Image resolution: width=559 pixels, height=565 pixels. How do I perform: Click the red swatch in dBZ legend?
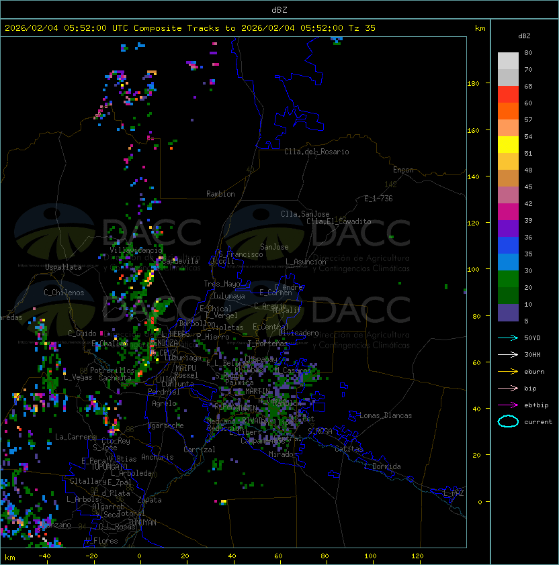coord(508,95)
